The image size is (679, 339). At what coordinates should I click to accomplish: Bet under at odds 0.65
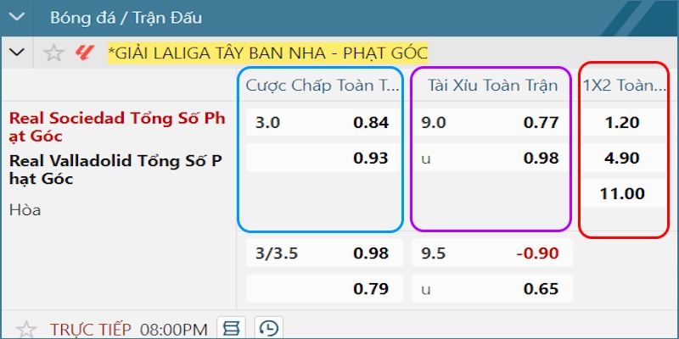point(492,288)
